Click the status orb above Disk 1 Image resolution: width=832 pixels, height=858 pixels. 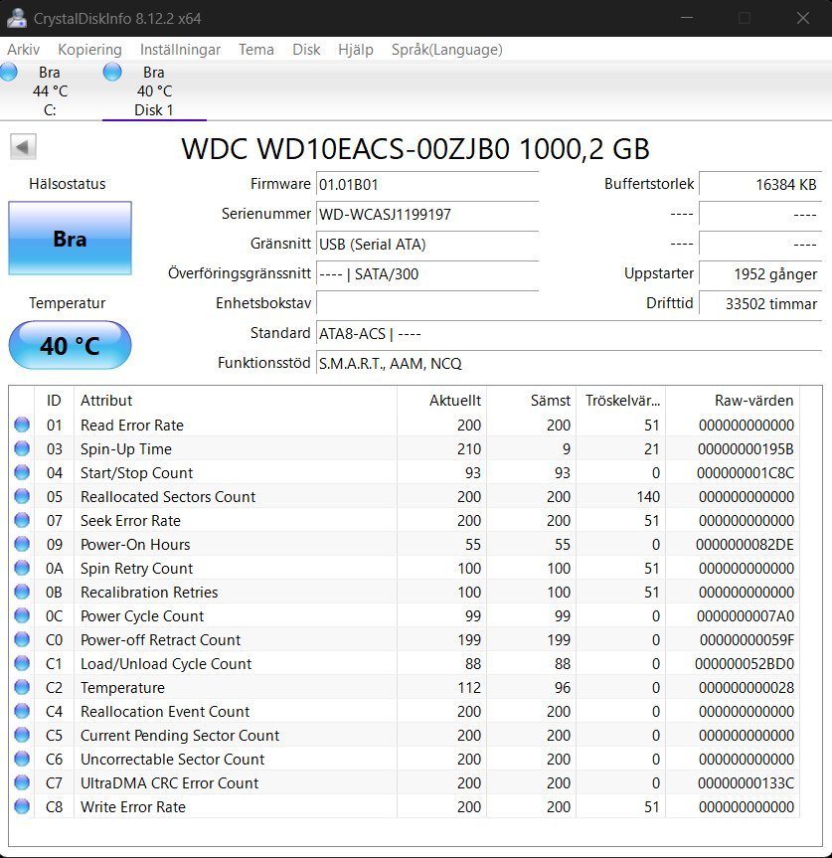[112, 72]
